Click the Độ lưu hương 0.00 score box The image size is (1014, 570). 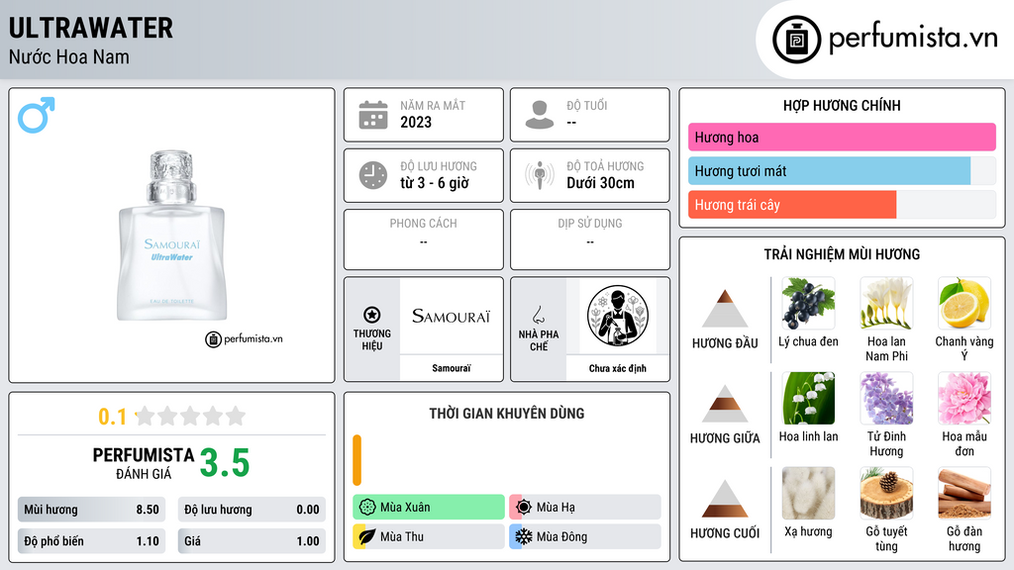(252, 510)
